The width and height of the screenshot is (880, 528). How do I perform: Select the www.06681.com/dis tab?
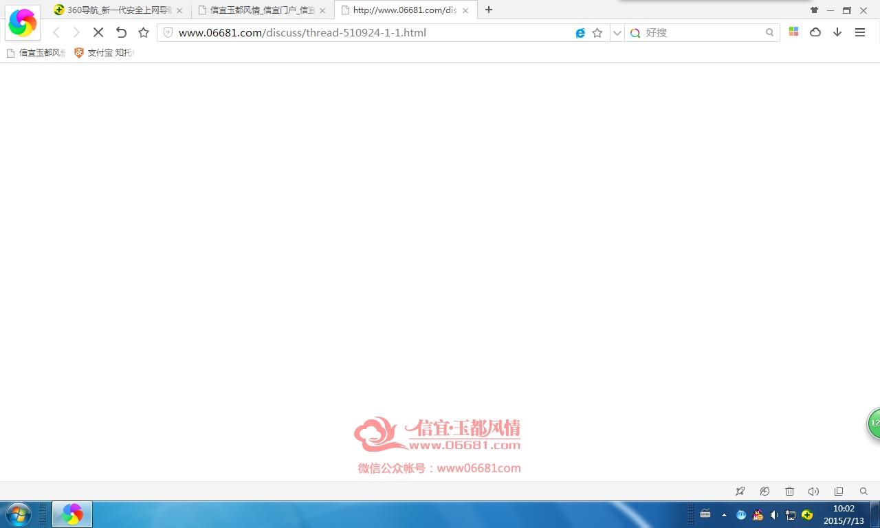405,10
